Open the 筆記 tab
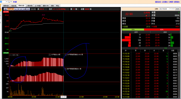 [58, 6]
